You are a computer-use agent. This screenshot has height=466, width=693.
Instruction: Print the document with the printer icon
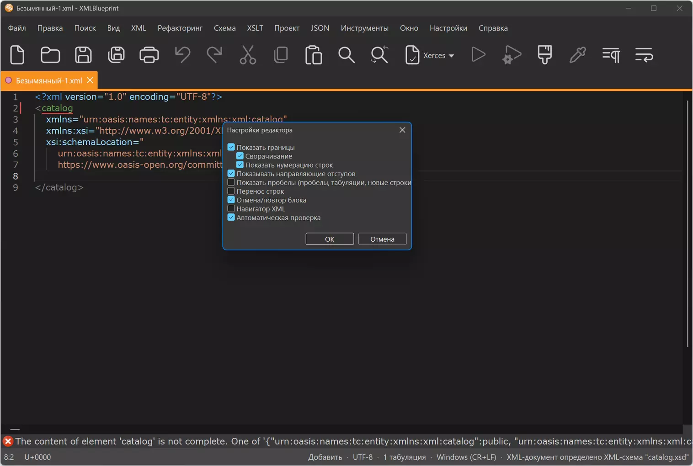tap(149, 55)
